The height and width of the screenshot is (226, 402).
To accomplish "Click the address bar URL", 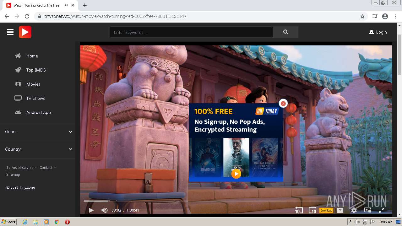I will click(x=115, y=16).
